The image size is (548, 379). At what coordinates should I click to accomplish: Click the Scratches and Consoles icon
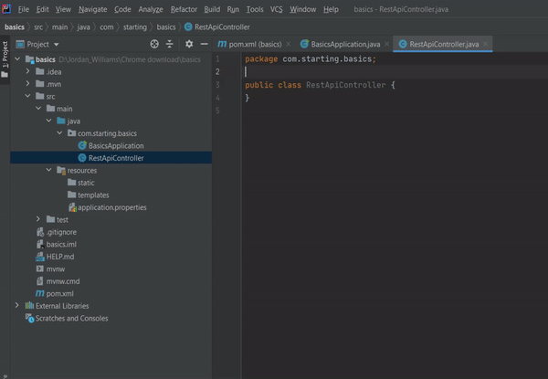[x=29, y=318]
